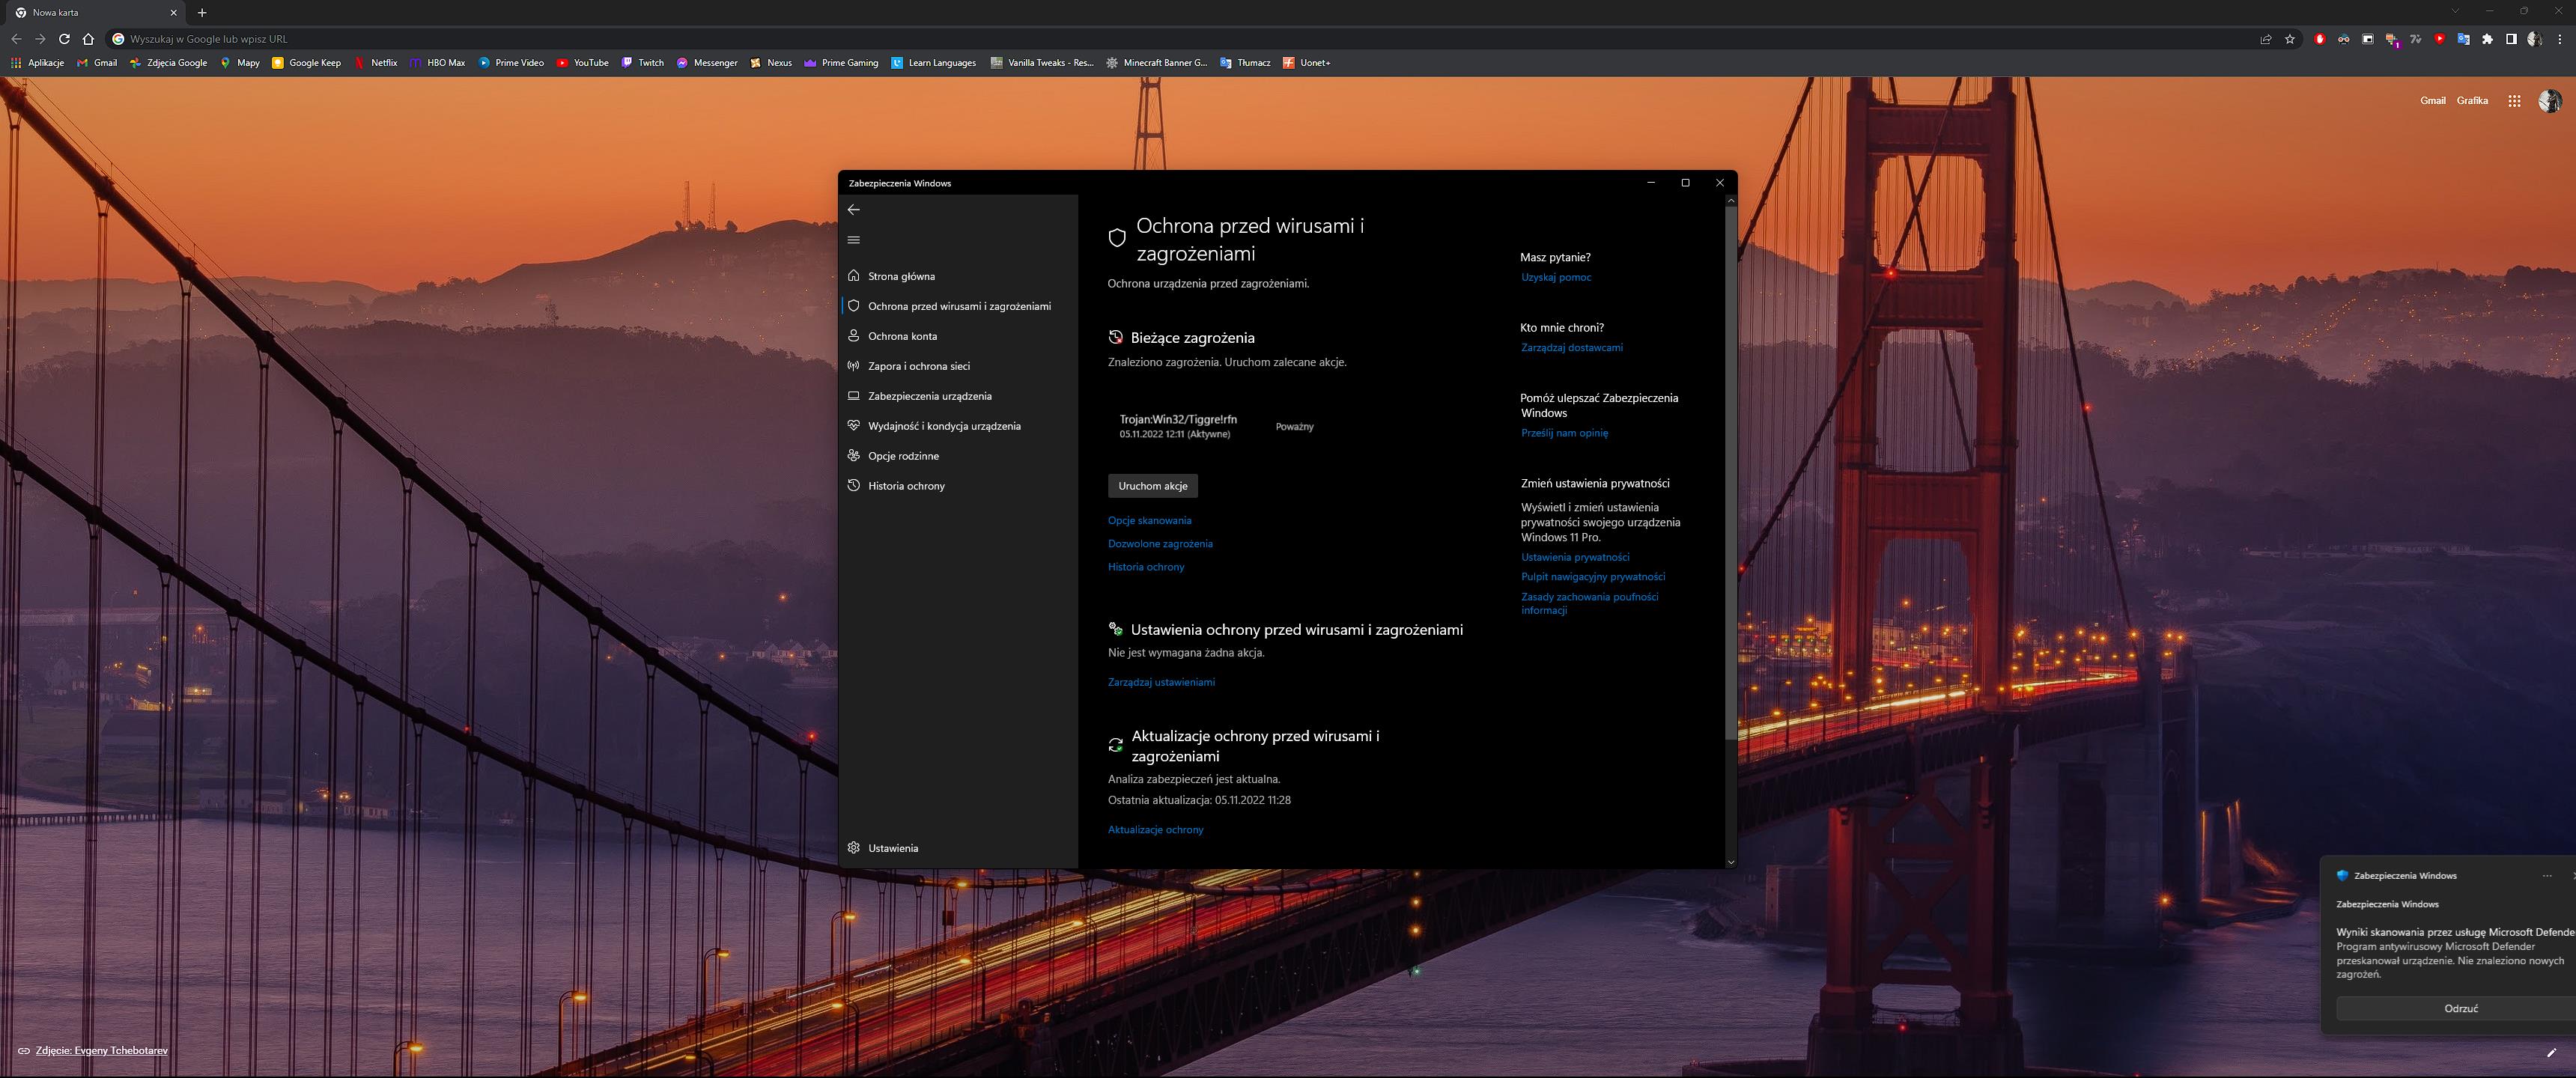Open Wydajność i kondycja urządzenia
Viewport: 2576px width, 1078px height.
tap(943, 426)
